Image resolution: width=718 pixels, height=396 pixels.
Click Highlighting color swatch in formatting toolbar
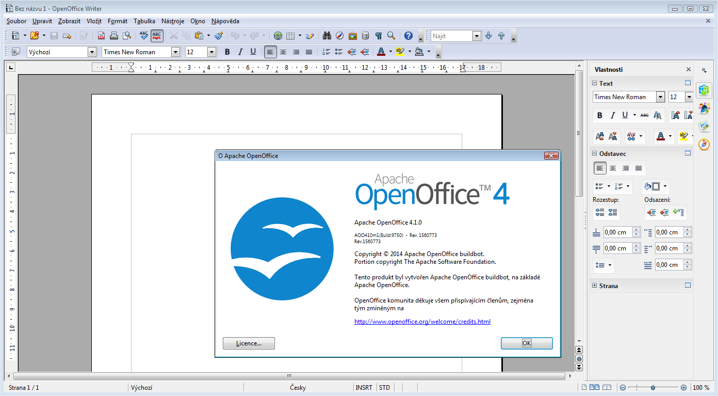(x=400, y=52)
